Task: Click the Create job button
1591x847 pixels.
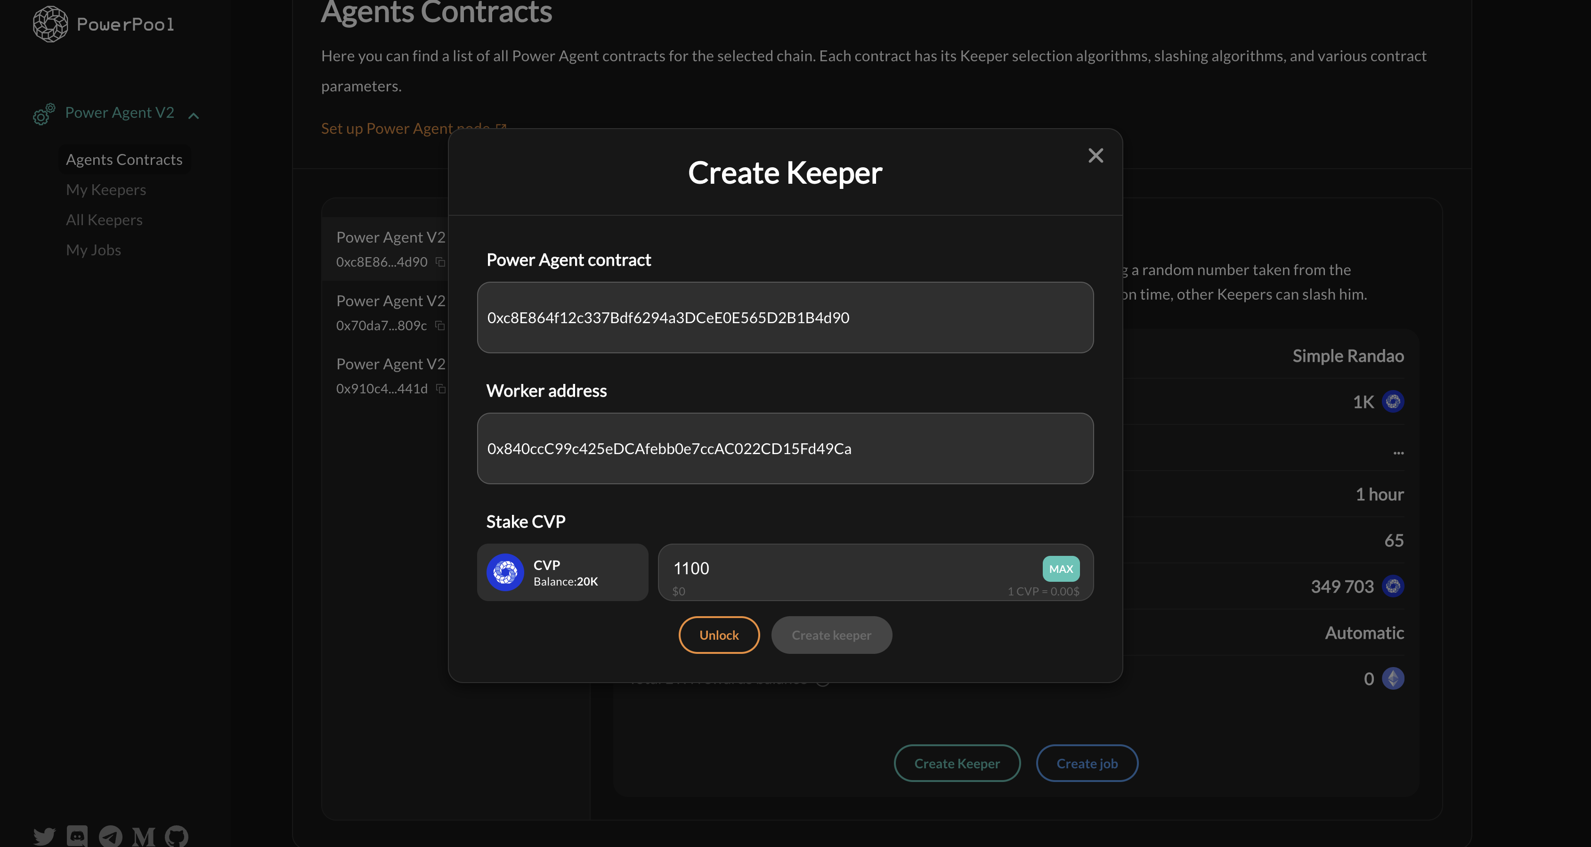Action: 1087,763
